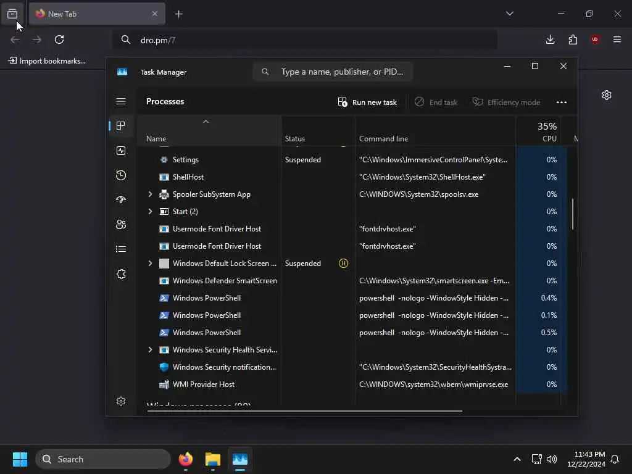Expand the Start (2) process group
Viewport: 632px width, 474px height.
point(151,212)
